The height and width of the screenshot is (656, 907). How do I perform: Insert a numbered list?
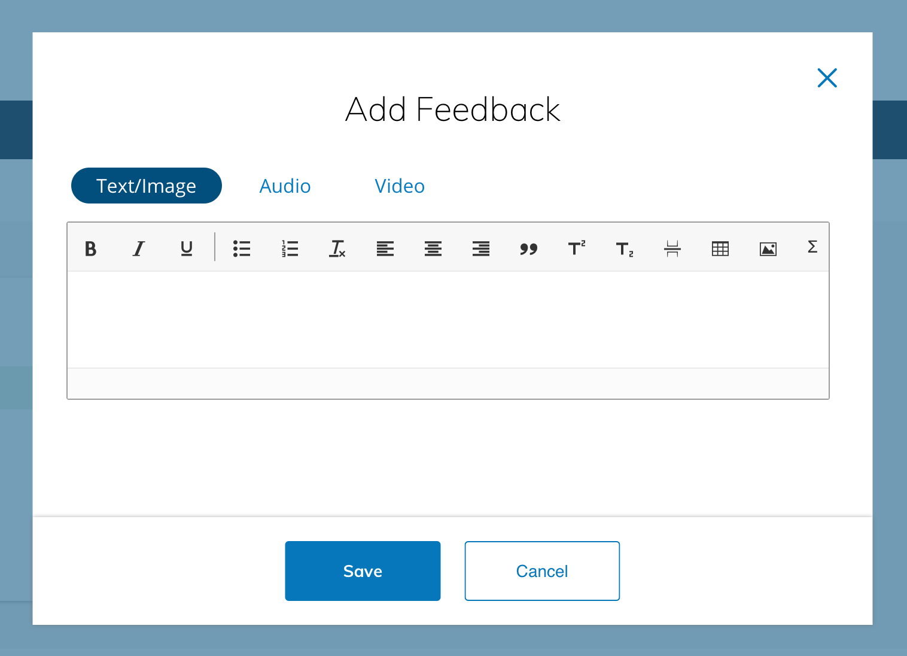[x=290, y=248]
